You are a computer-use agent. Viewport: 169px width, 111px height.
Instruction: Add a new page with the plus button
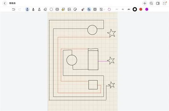point(145,3)
